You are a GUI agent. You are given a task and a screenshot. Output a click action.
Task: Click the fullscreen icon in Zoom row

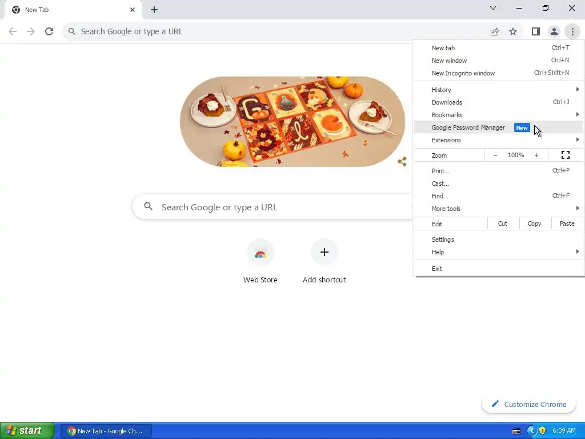click(566, 155)
